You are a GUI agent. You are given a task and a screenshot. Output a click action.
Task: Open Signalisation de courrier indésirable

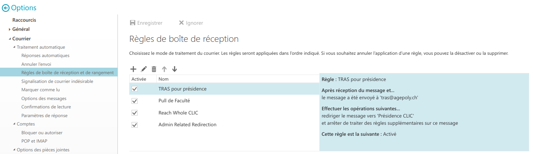57,81
